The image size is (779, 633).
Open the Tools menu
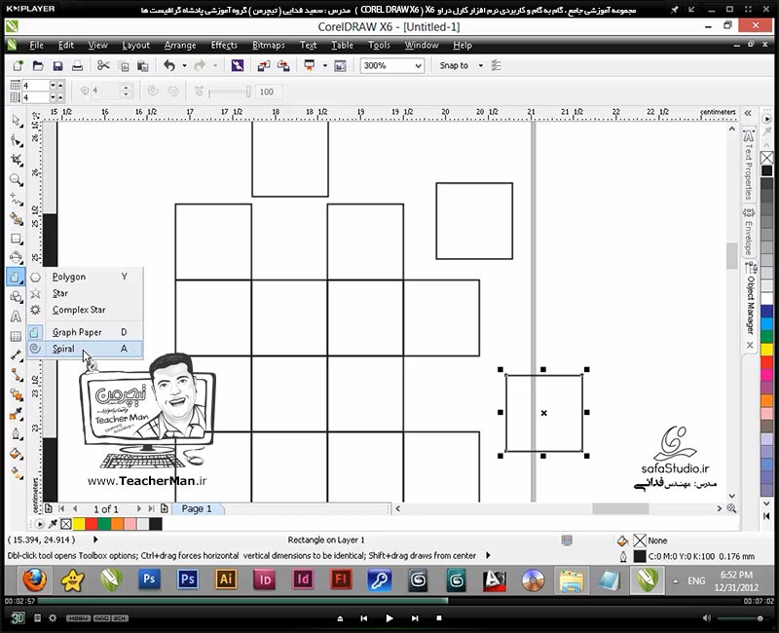379,45
